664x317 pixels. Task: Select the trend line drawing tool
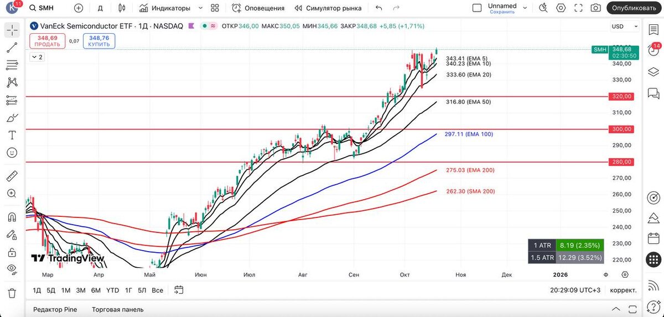[12, 48]
